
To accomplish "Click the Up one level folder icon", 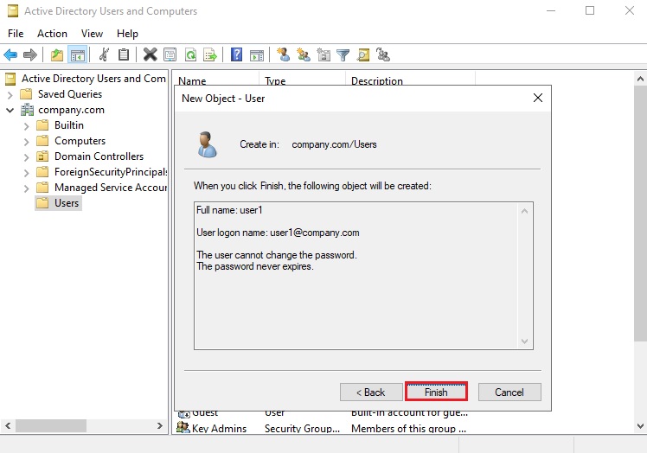I will pyautogui.click(x=57, y=54).
